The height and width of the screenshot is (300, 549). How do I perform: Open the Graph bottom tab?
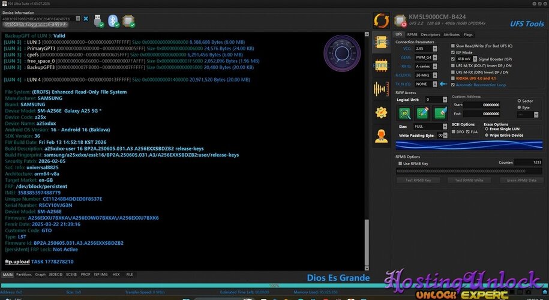40,274
